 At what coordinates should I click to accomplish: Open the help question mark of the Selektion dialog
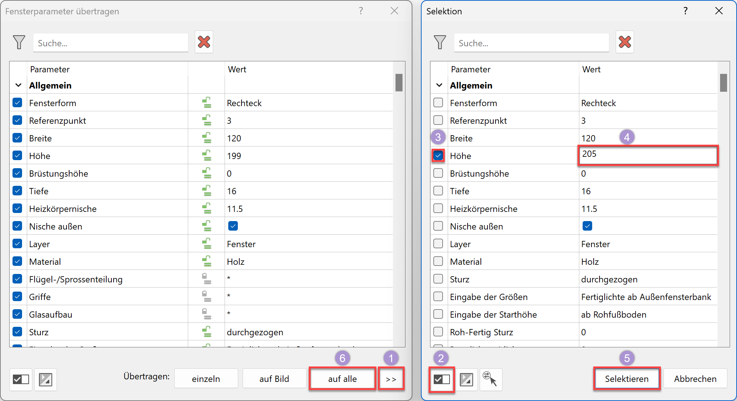click(x=685, y=11)
